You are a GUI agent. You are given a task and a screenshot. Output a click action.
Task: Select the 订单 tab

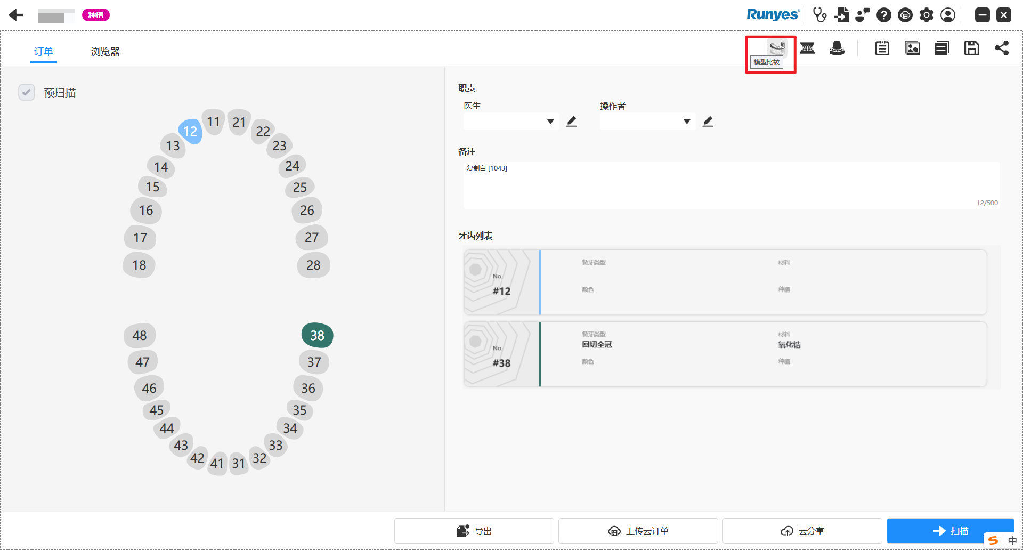coord(44,52)
